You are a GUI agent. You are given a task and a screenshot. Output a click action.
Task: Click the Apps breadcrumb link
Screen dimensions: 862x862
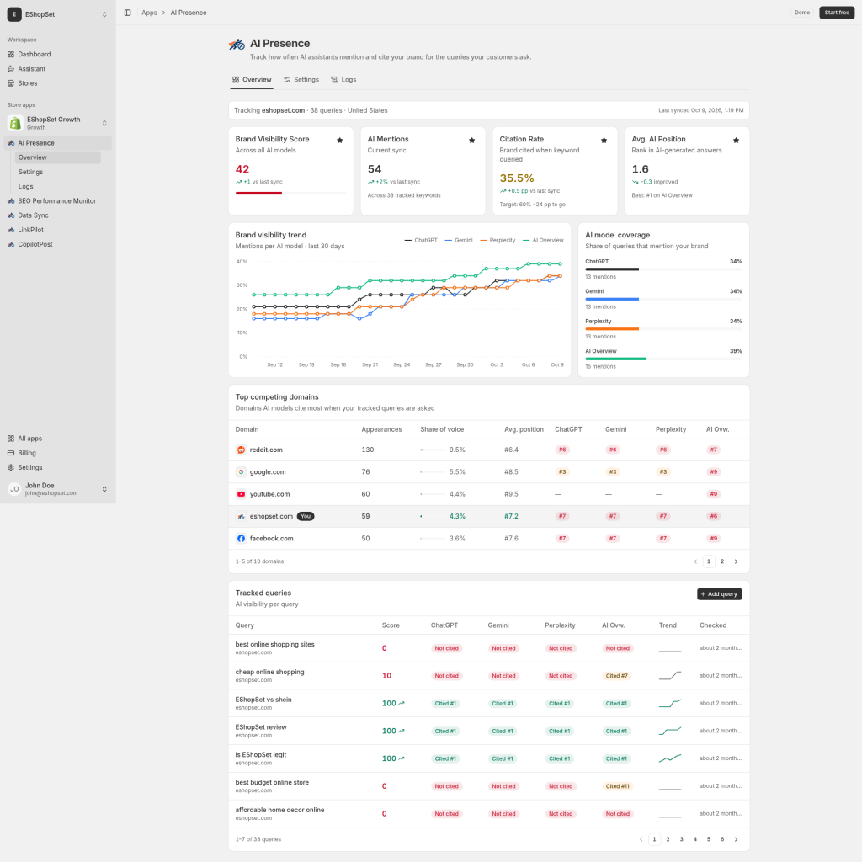tap(149, 13)
